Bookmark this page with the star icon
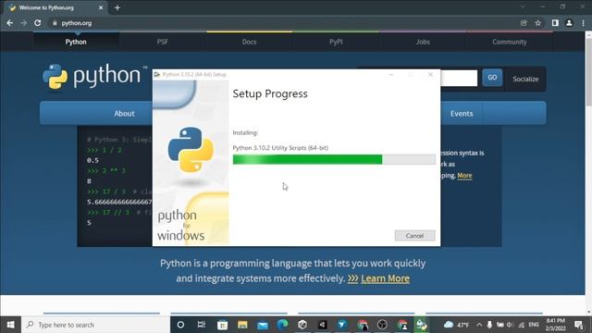This screenshot has height=333, width=592. 538,23
